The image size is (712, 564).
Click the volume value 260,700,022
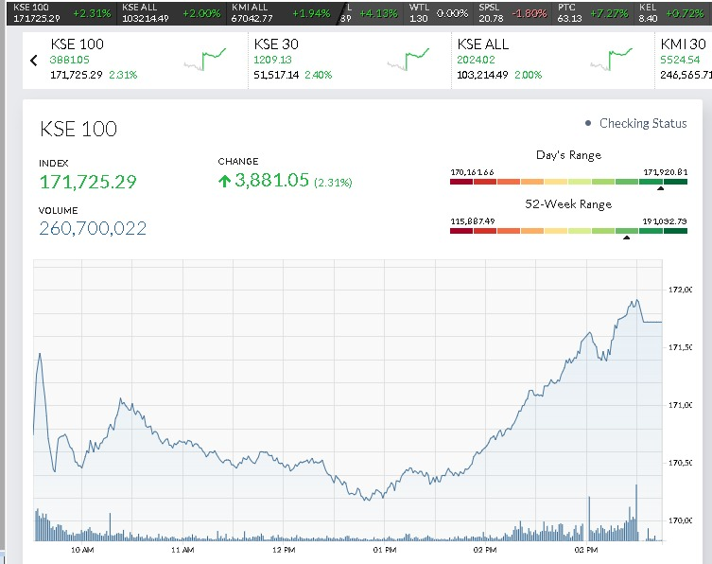[x=93, y=228]
